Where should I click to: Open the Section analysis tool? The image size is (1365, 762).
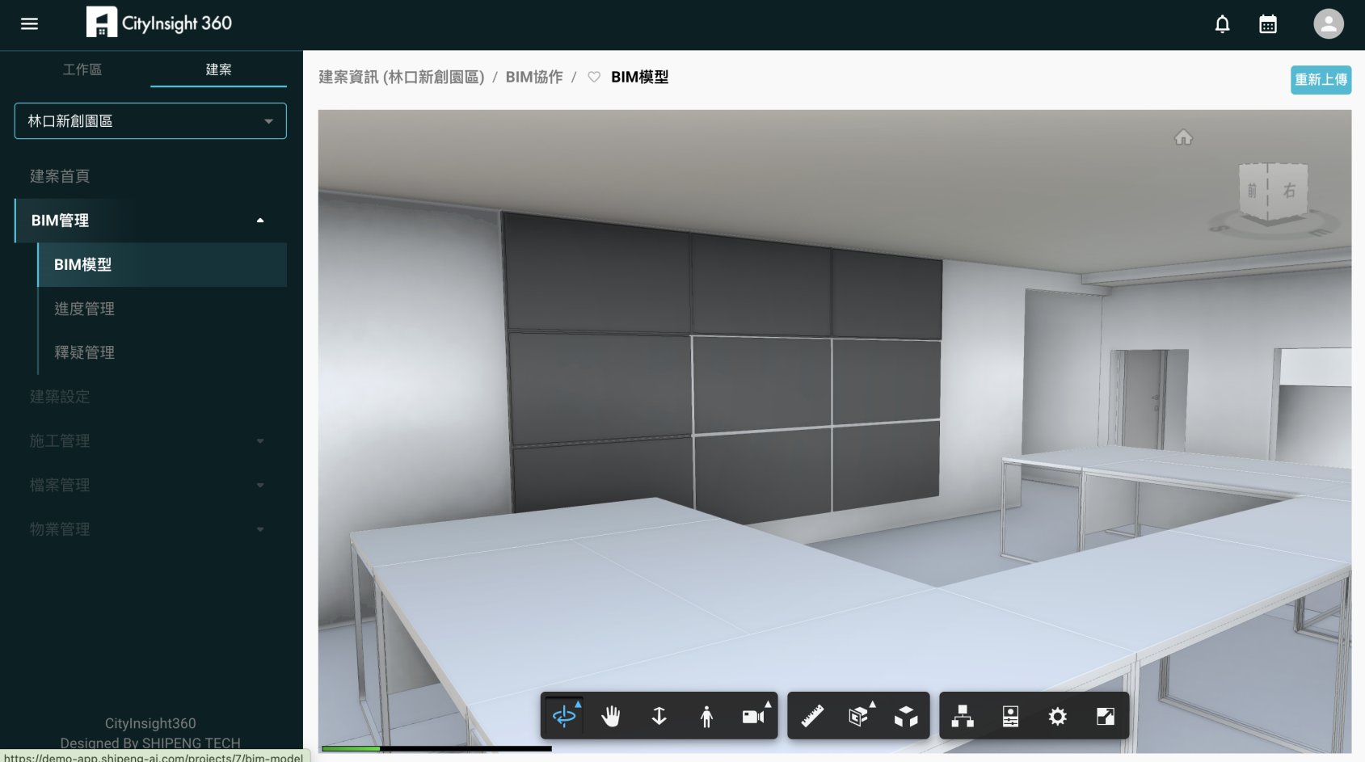[859, 716]
